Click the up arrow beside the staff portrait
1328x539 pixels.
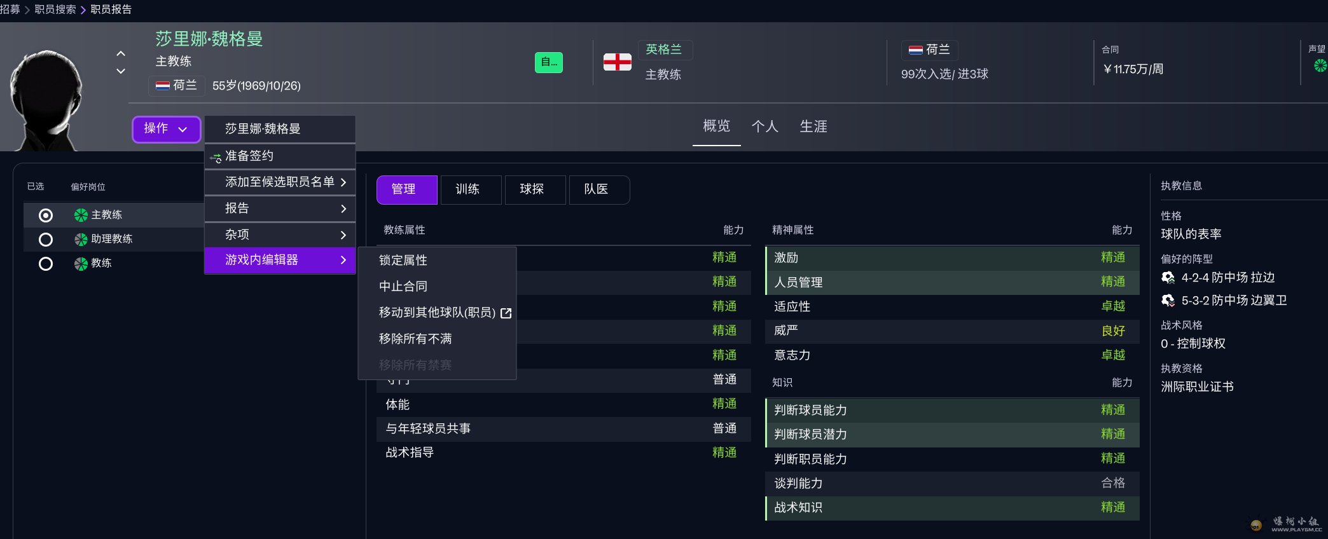(x=121, y=54)
